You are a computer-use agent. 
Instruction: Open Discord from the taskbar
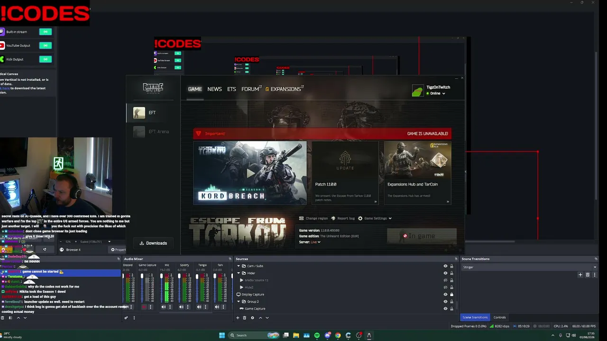point(327,335)
